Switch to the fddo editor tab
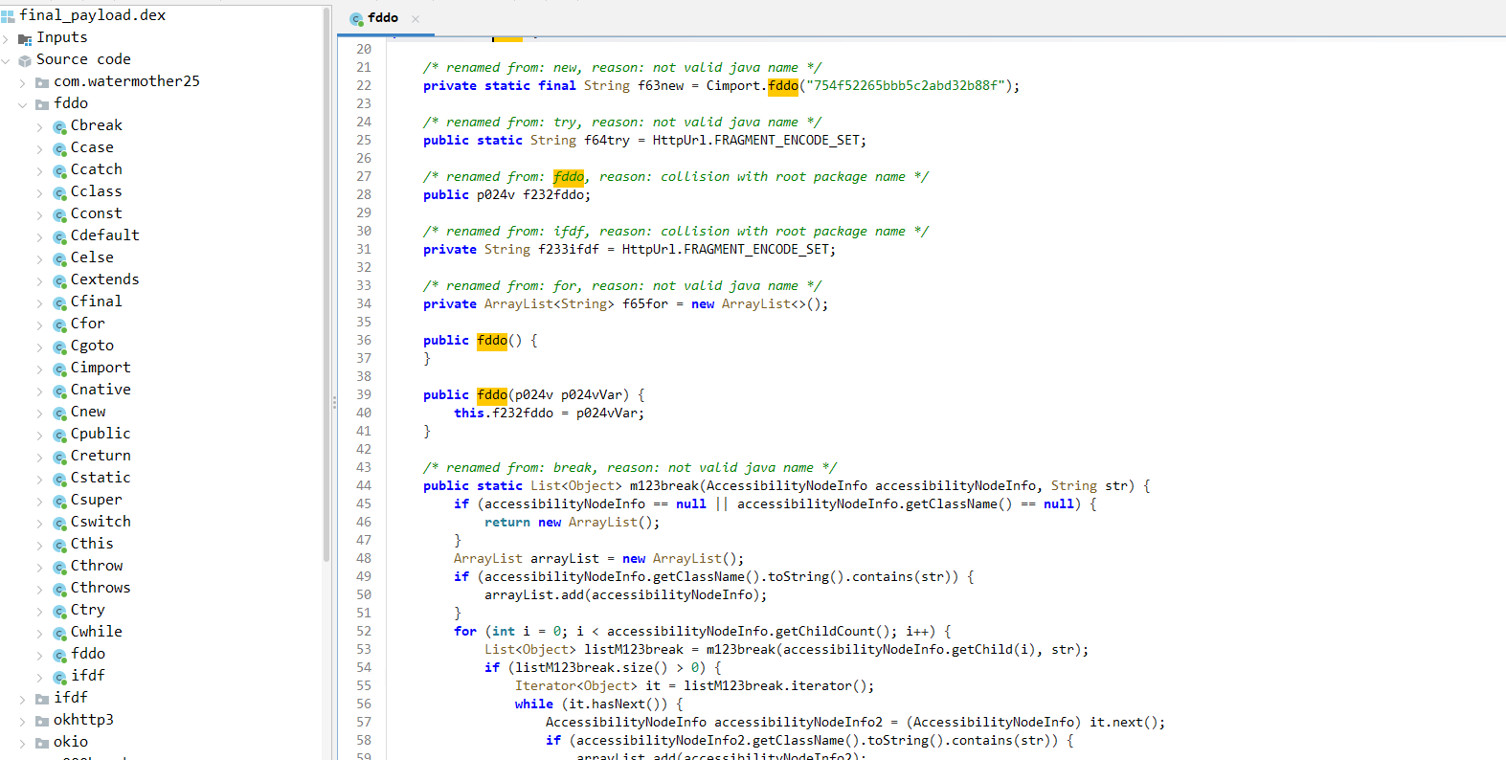Screen dimensions: 1506x760 (382, 18)
